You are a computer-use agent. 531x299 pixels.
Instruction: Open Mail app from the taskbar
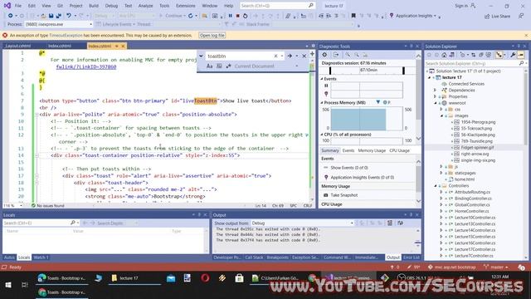tap(171, 278)
